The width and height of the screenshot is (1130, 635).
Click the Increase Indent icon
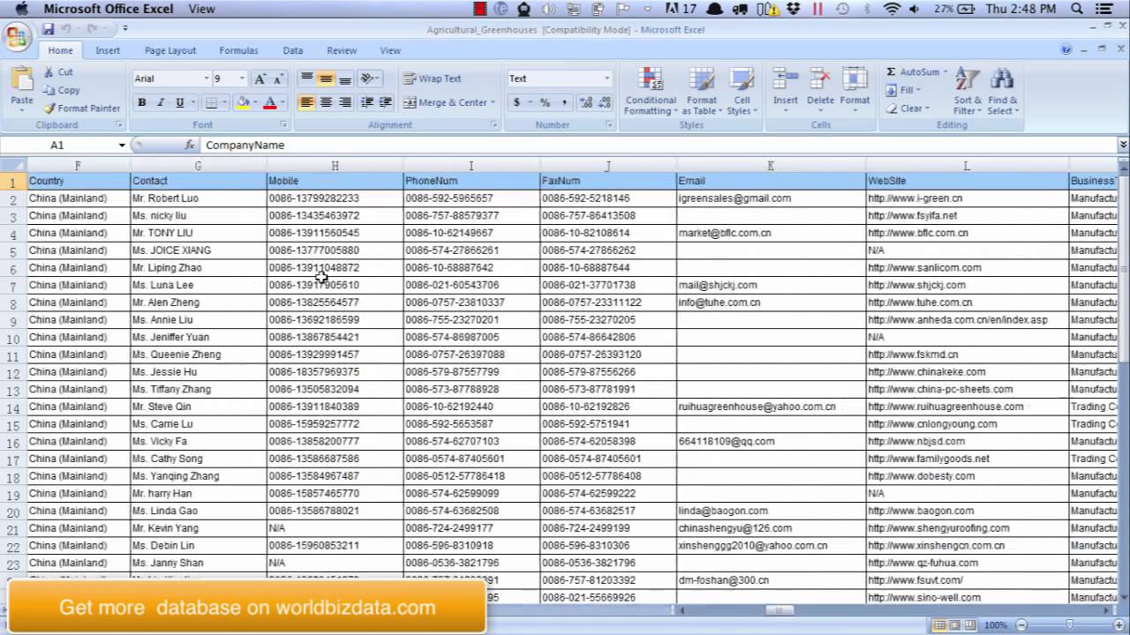pos(385,102)
